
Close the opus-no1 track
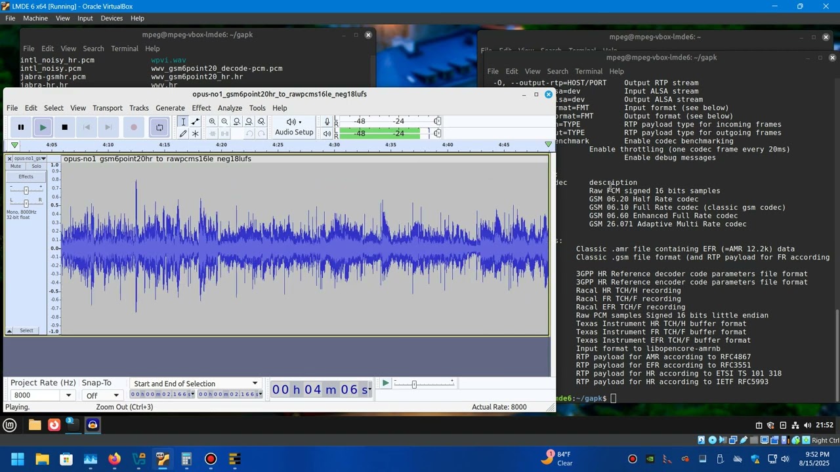(9, 159)
